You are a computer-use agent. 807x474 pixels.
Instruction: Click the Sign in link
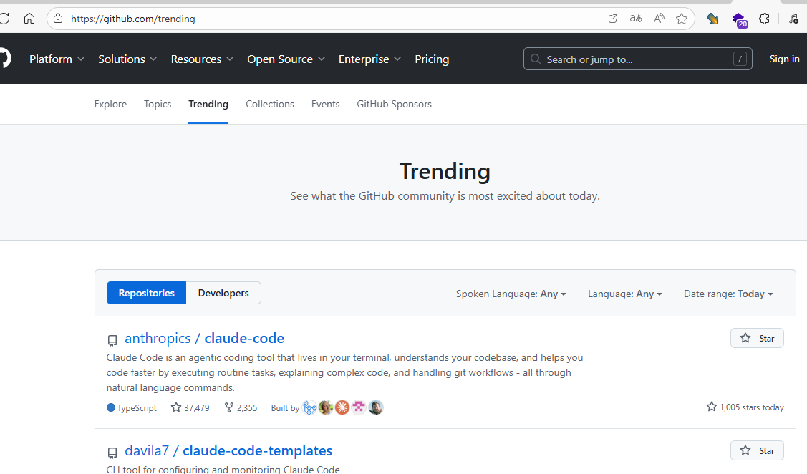[x=784, y=59]
